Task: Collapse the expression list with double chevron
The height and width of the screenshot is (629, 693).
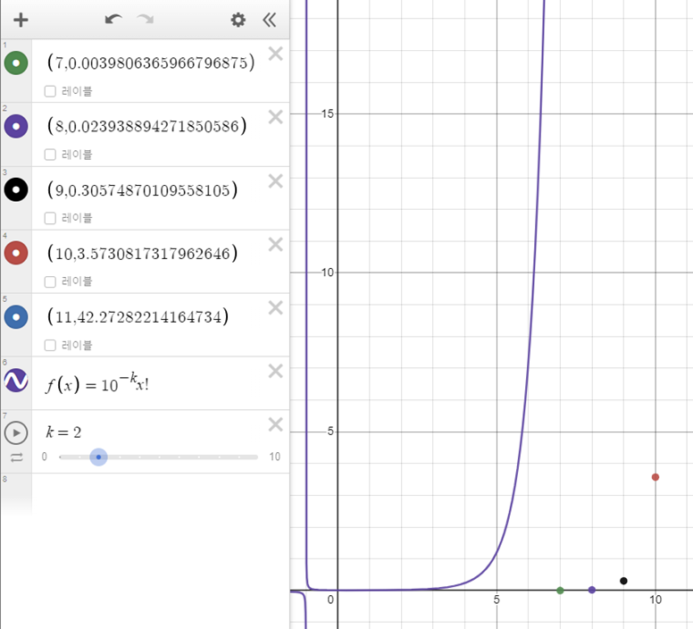Action: coord(269,20)
